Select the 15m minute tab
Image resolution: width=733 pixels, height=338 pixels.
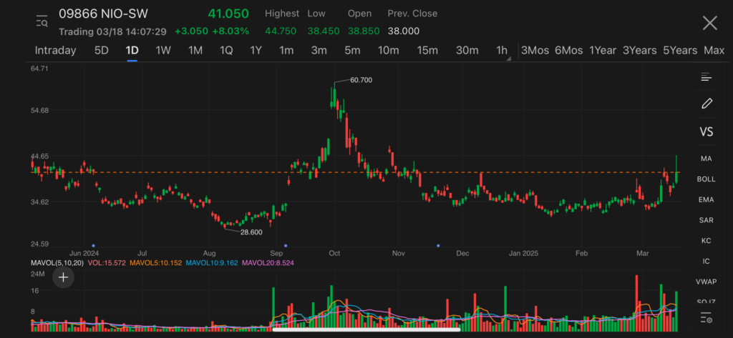click(x=427, y=51)
